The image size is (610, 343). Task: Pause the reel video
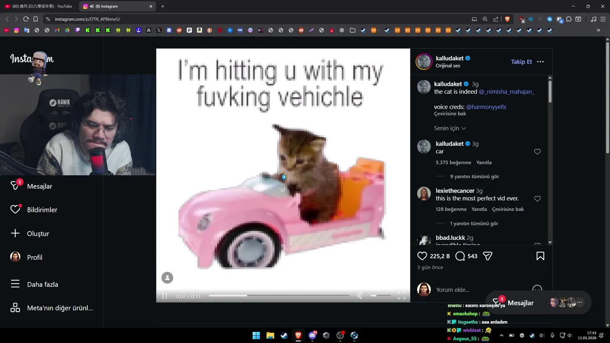point(165,296)
